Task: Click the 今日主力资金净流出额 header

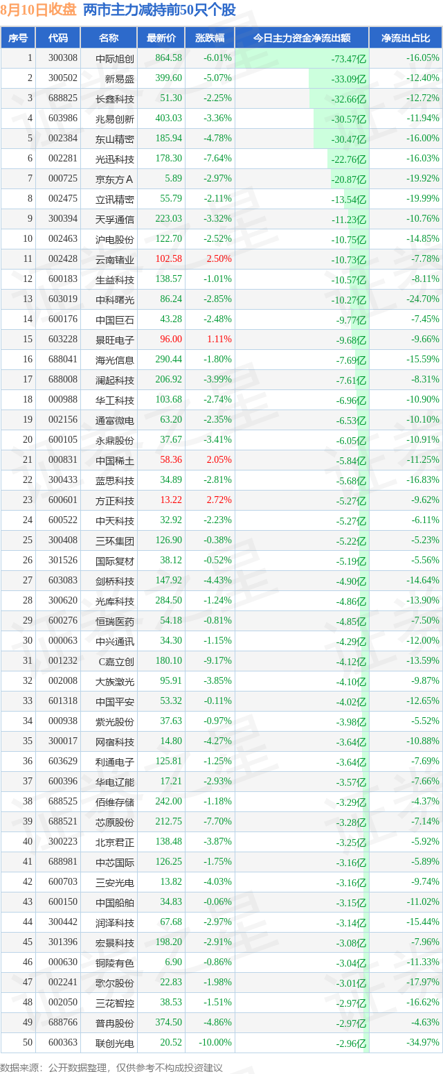Action: tap(302, 38)
